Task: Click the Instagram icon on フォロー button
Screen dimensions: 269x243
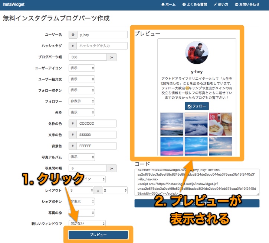Action: (189, 106)
